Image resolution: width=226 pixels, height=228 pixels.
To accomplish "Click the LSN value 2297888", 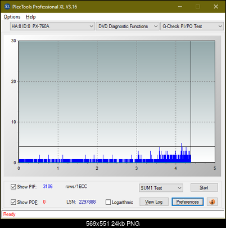I will point(87,202).
